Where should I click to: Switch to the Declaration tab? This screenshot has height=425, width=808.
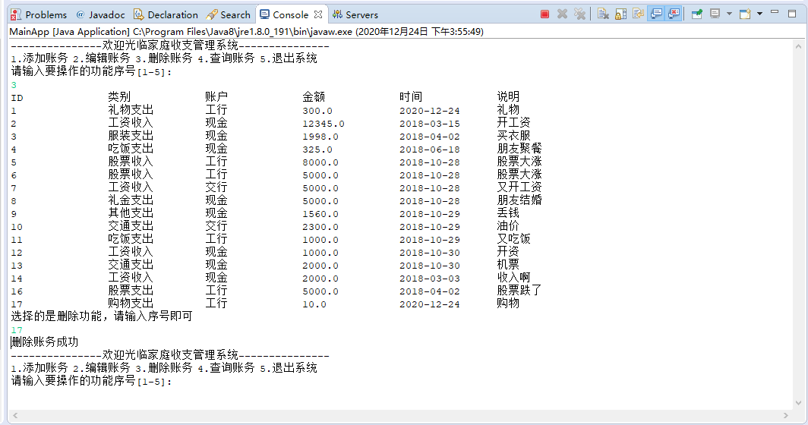[166, 14]
